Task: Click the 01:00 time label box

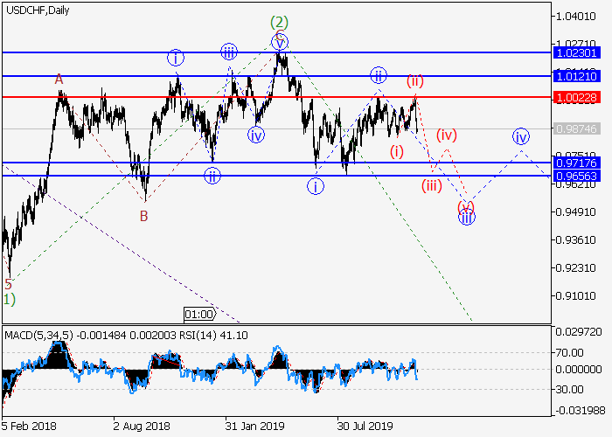Action: tap(199, 313)
